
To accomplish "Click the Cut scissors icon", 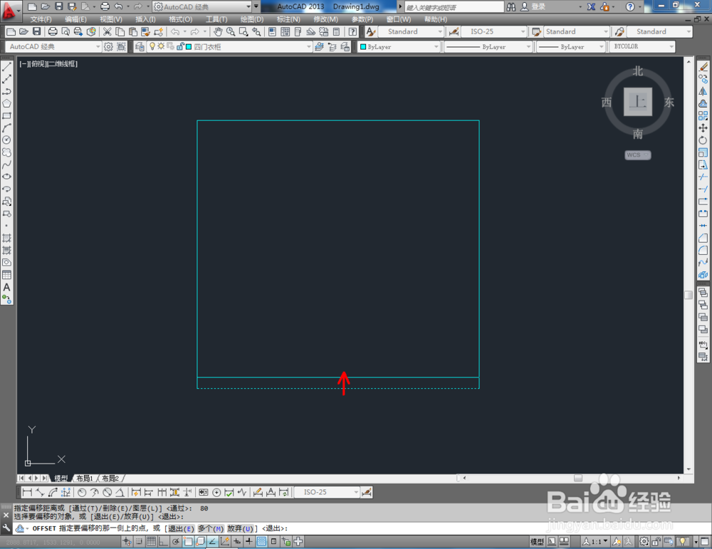I will pos(108,32).
